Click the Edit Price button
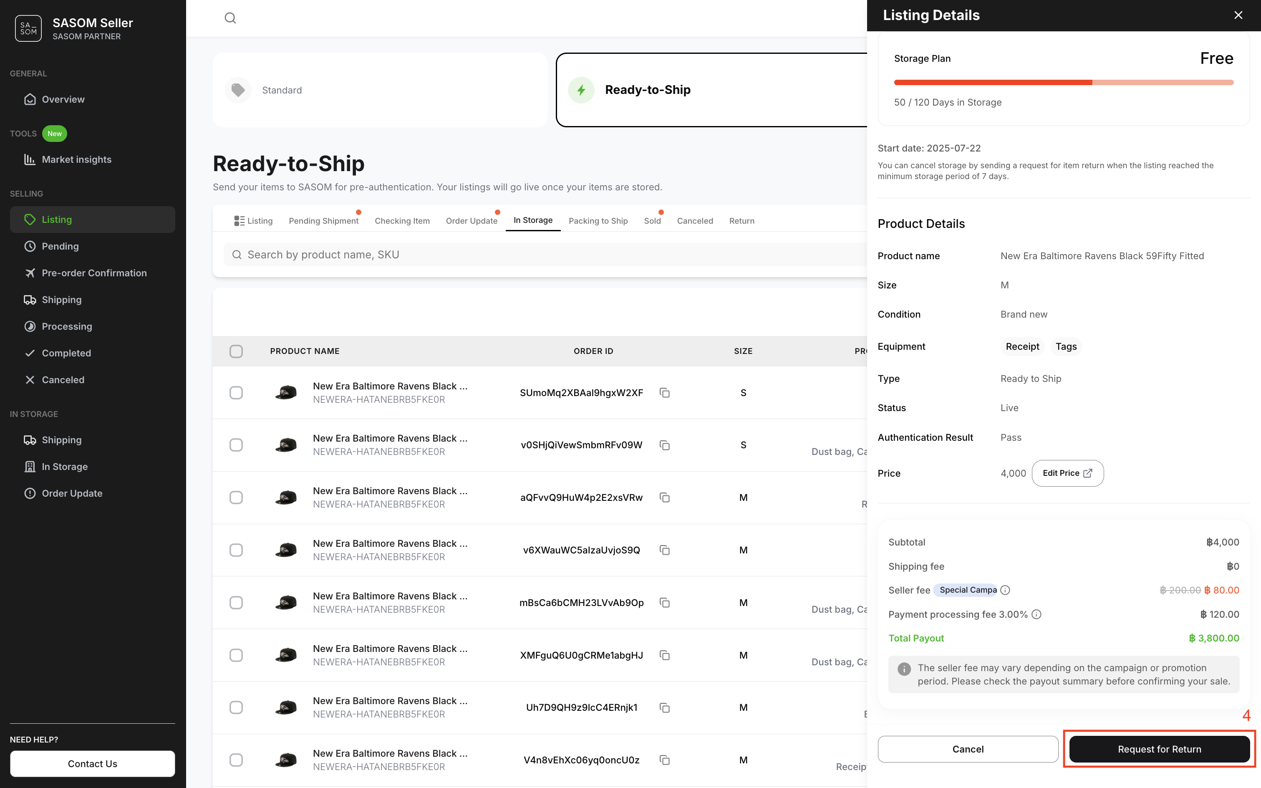Image resolution: width=1261 pixels, height=788 pixels. pyautogui.click(x=1067, y=473)
